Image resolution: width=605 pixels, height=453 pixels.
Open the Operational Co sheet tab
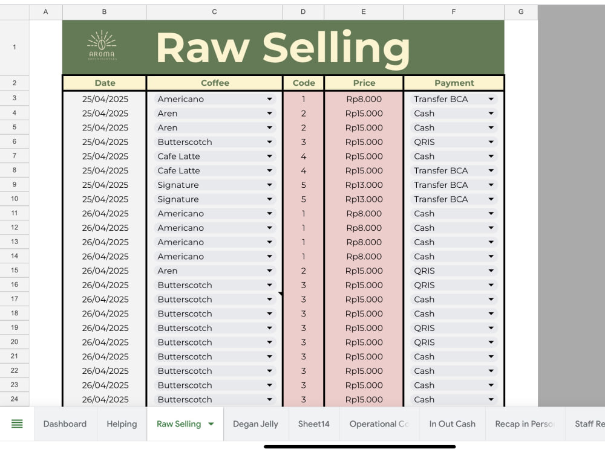(379, 424)
